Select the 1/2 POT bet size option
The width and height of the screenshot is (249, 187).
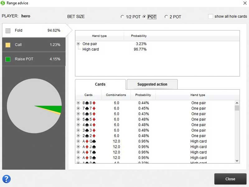tap(123, 17)
